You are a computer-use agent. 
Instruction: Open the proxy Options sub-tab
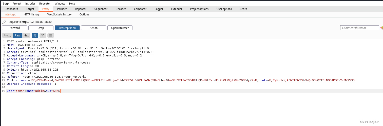(x=84, y=14)
